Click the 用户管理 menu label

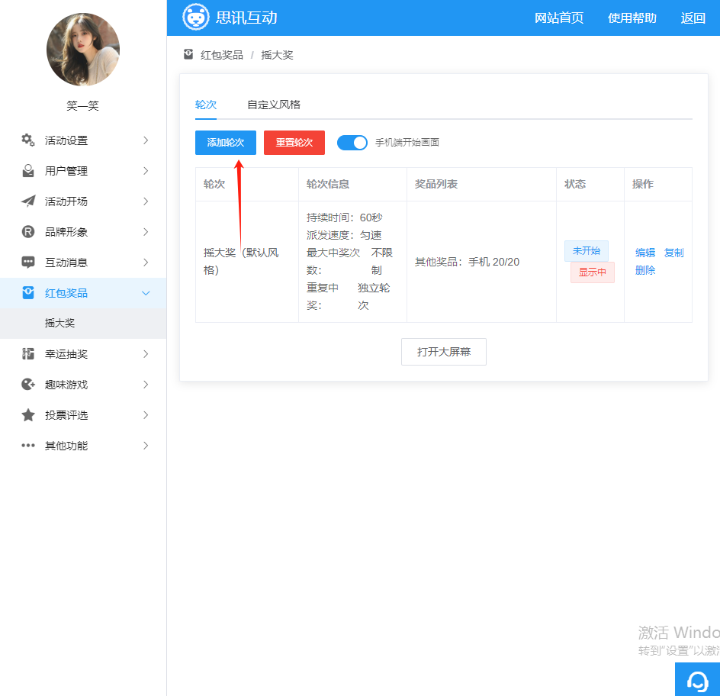[66, 171]
